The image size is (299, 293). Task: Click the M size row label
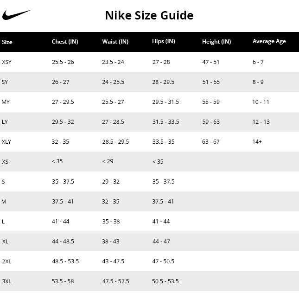[4, 202]
